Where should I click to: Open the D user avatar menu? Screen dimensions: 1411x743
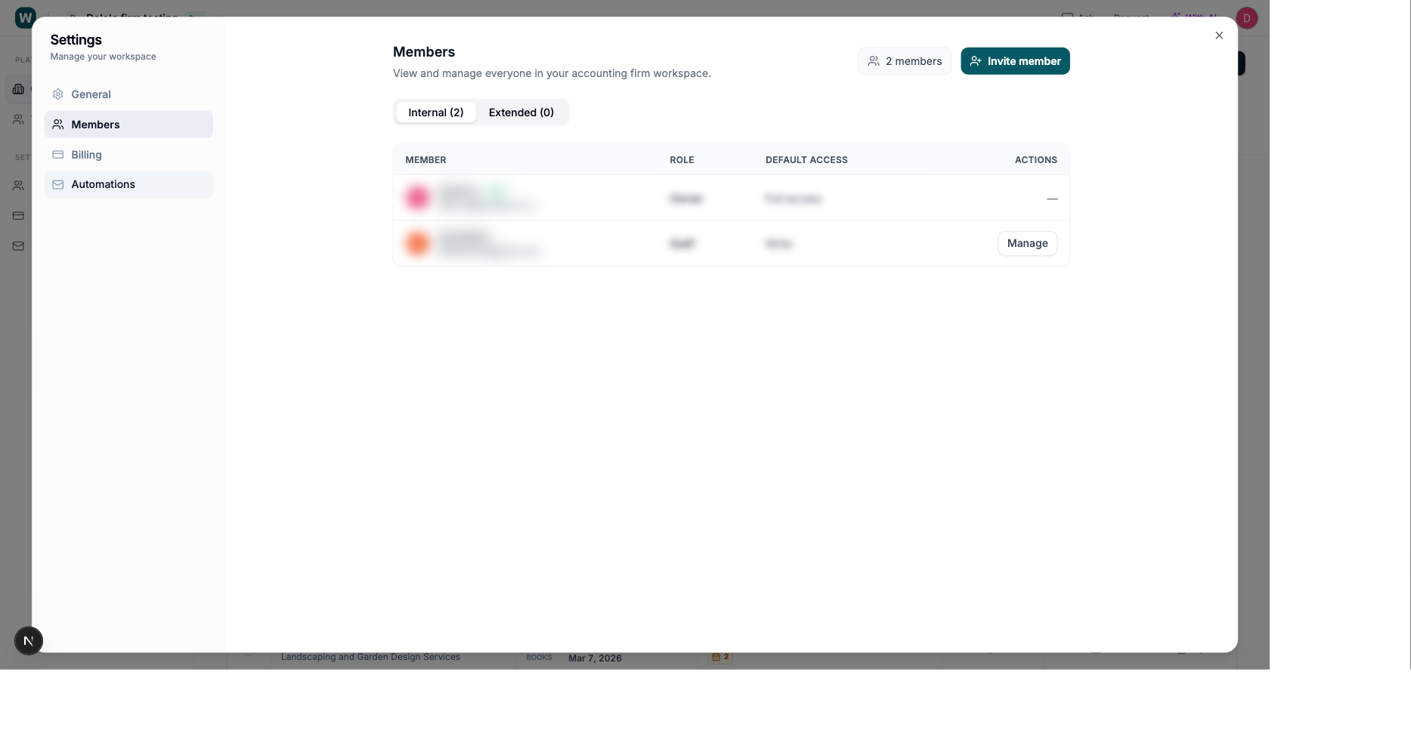click(1246, 18)
